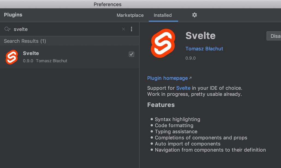The height and width of the screenshot is (168, 281).
Task: Click Navigation from components to their definition
Action: (210, 150)
